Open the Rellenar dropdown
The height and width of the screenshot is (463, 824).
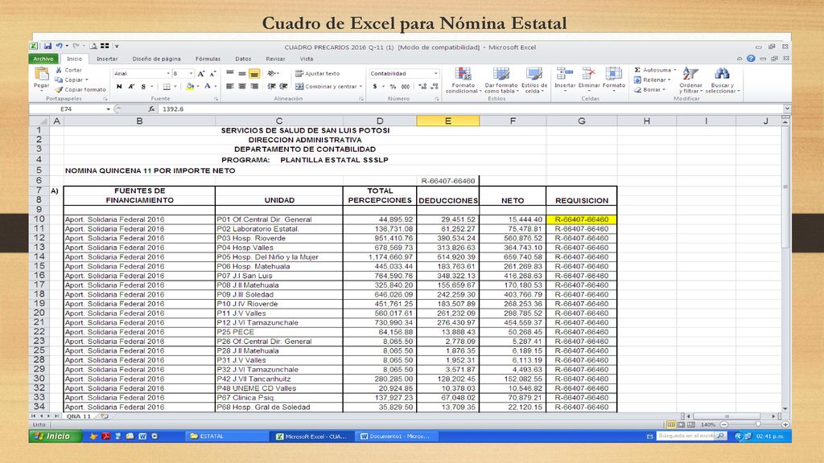[x=652, y=80]
